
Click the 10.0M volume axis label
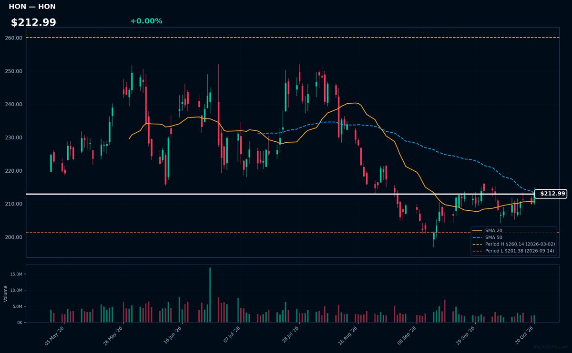(16, 290)
